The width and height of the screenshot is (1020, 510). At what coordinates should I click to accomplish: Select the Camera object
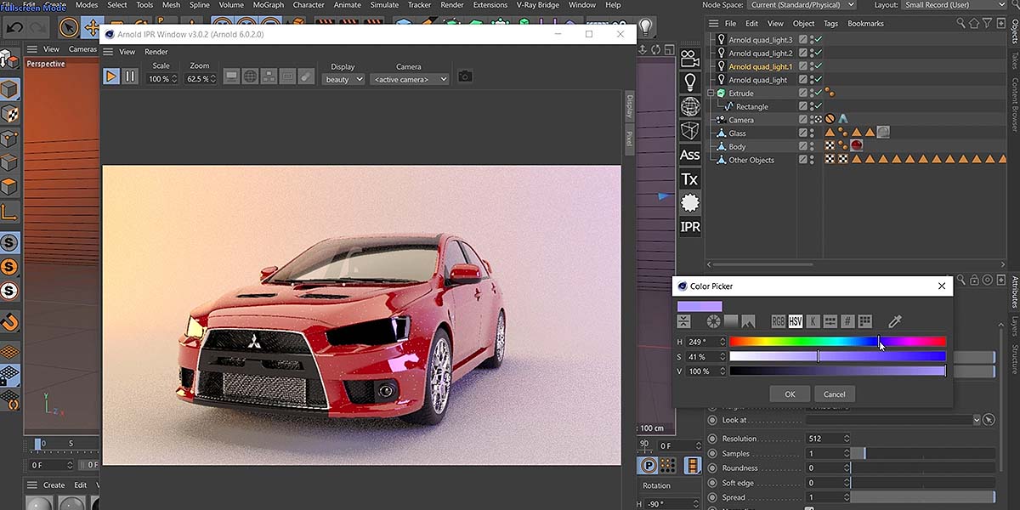pyautogui.click(x=741, y=120)
